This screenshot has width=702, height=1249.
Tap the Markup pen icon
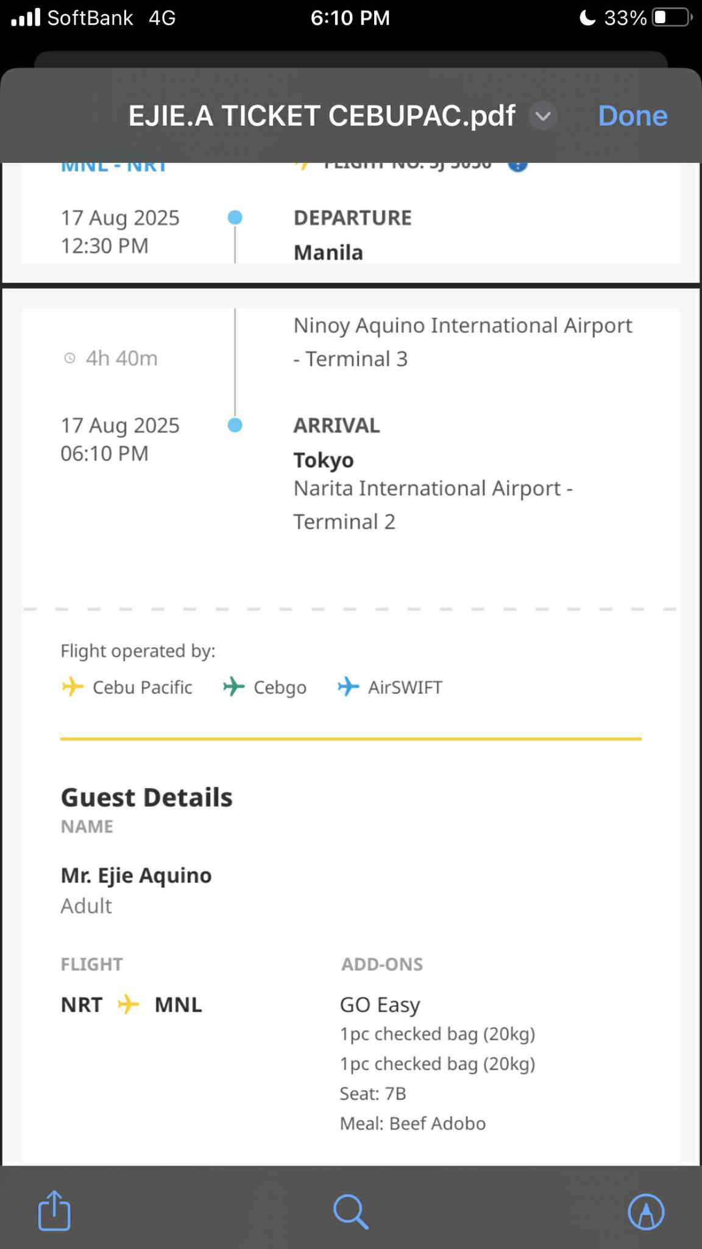(x=646, y=1211)
